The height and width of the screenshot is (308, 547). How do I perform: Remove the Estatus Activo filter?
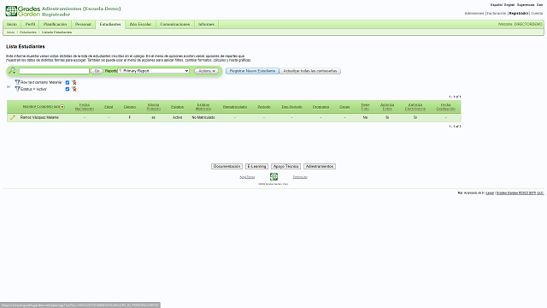[74, 89]
